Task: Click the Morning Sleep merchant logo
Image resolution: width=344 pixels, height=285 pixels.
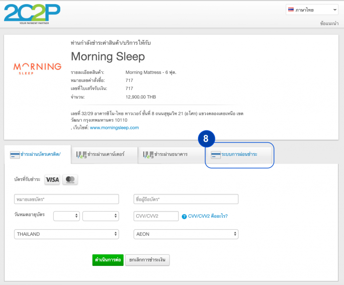Action: point(37,69)
